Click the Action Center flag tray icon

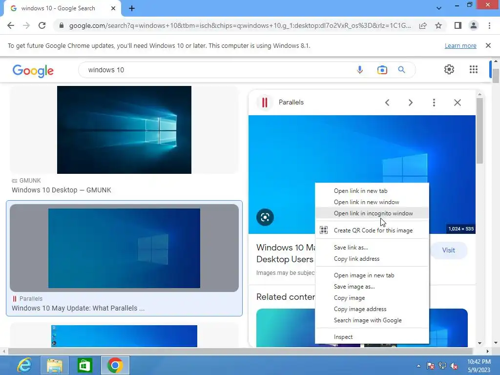(x=430, y=366)
